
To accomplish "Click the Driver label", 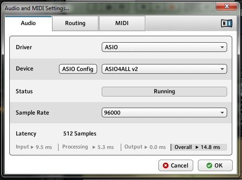I will (24, 47).
